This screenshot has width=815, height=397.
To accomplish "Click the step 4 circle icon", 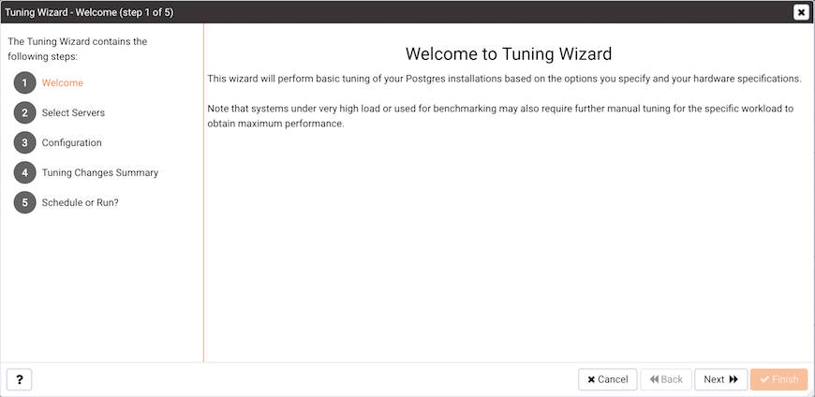I will pyautogui.click(x=25, y=172).
